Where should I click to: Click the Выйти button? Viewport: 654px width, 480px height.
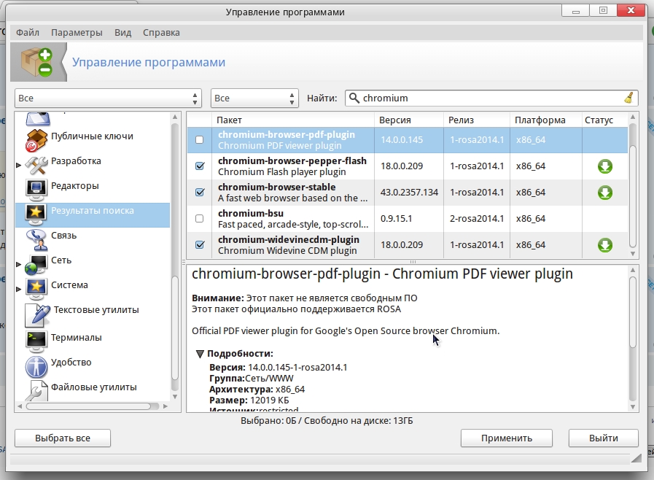(x=604, y=438)
